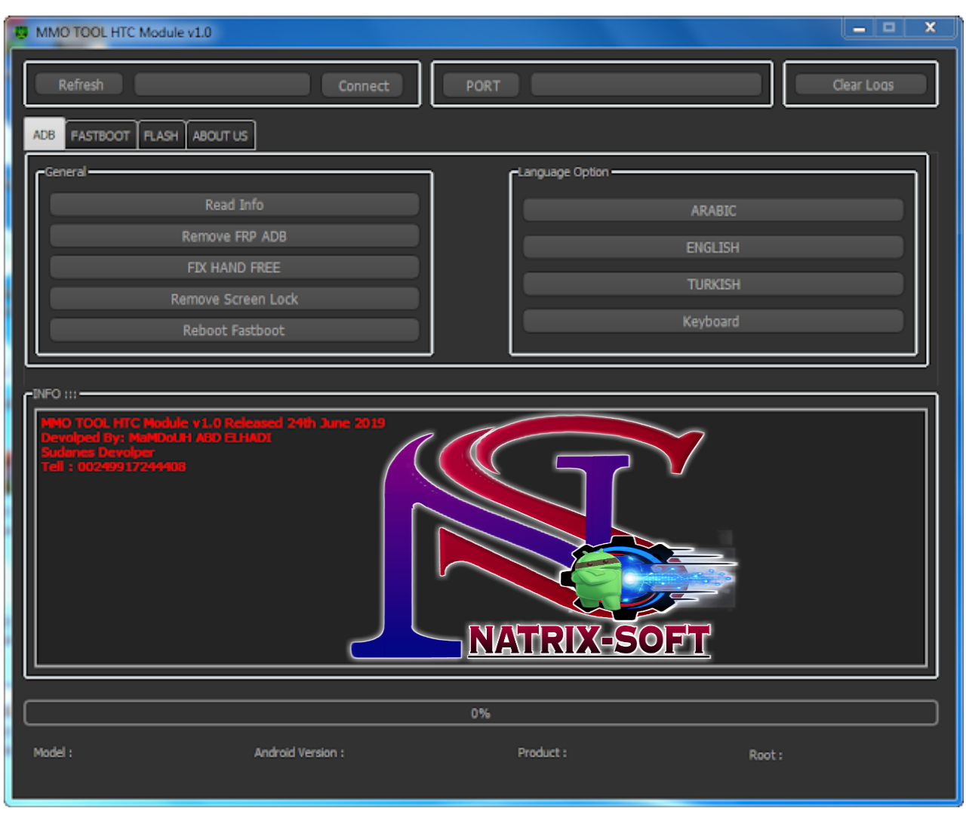Click Reboot Fastboot button
Viewport: 966px width, 830px height.
(234, 330)
